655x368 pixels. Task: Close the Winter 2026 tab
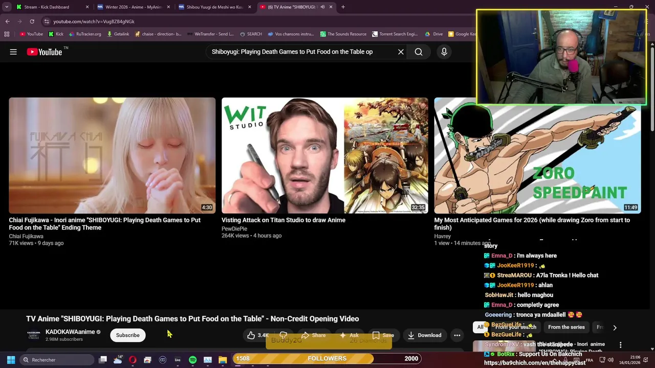coord(168,7)
